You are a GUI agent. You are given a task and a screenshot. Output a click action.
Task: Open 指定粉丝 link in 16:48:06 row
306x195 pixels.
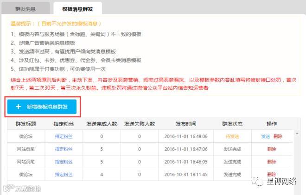(64, 136)
